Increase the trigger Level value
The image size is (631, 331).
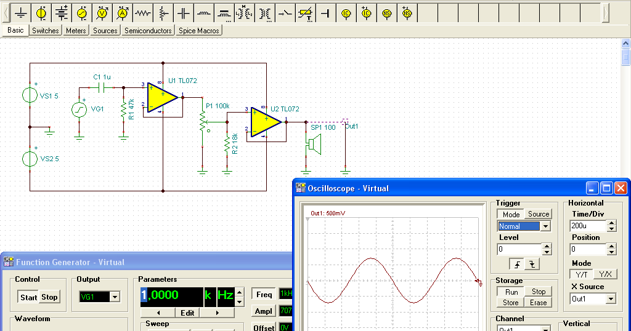click(547, 246)
